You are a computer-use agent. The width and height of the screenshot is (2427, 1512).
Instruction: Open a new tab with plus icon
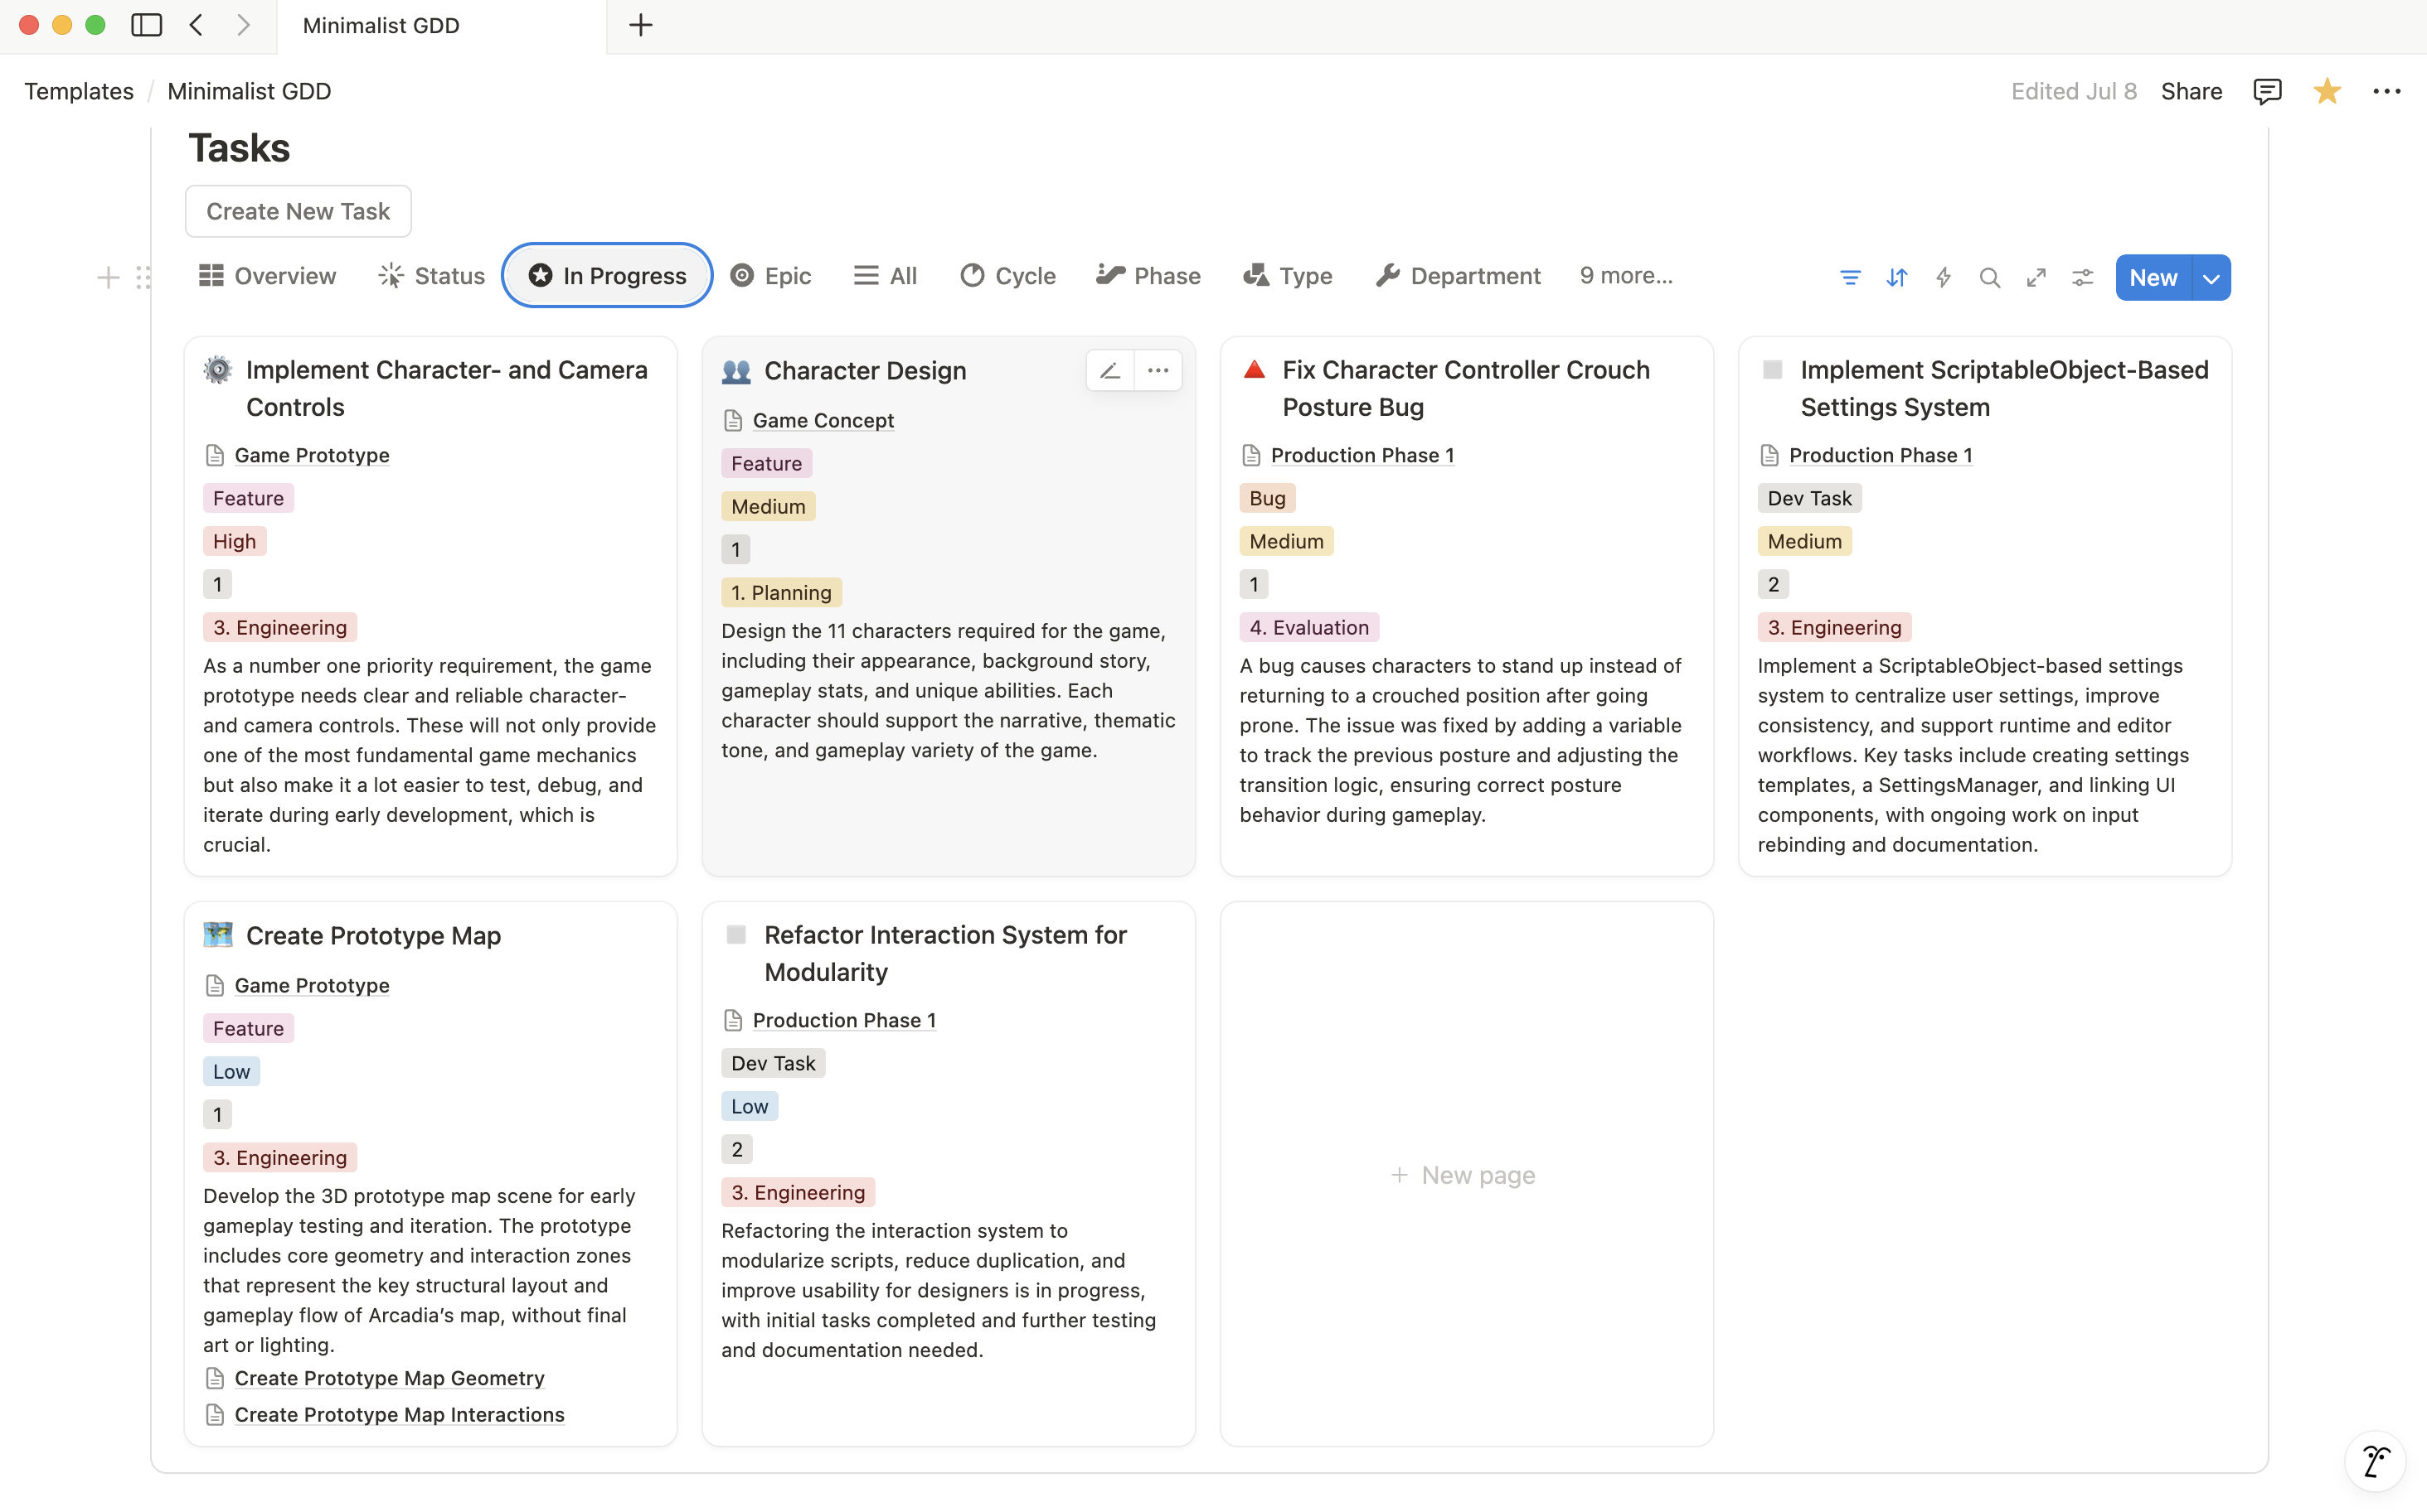(640, 25)
